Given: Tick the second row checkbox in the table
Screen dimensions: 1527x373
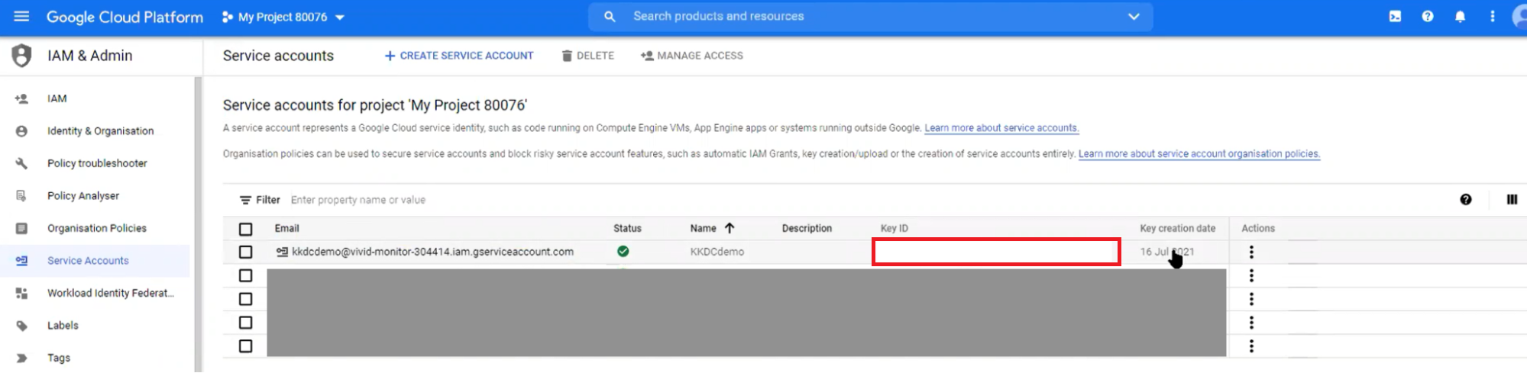Looking at the screenshot, I should 245,275.
